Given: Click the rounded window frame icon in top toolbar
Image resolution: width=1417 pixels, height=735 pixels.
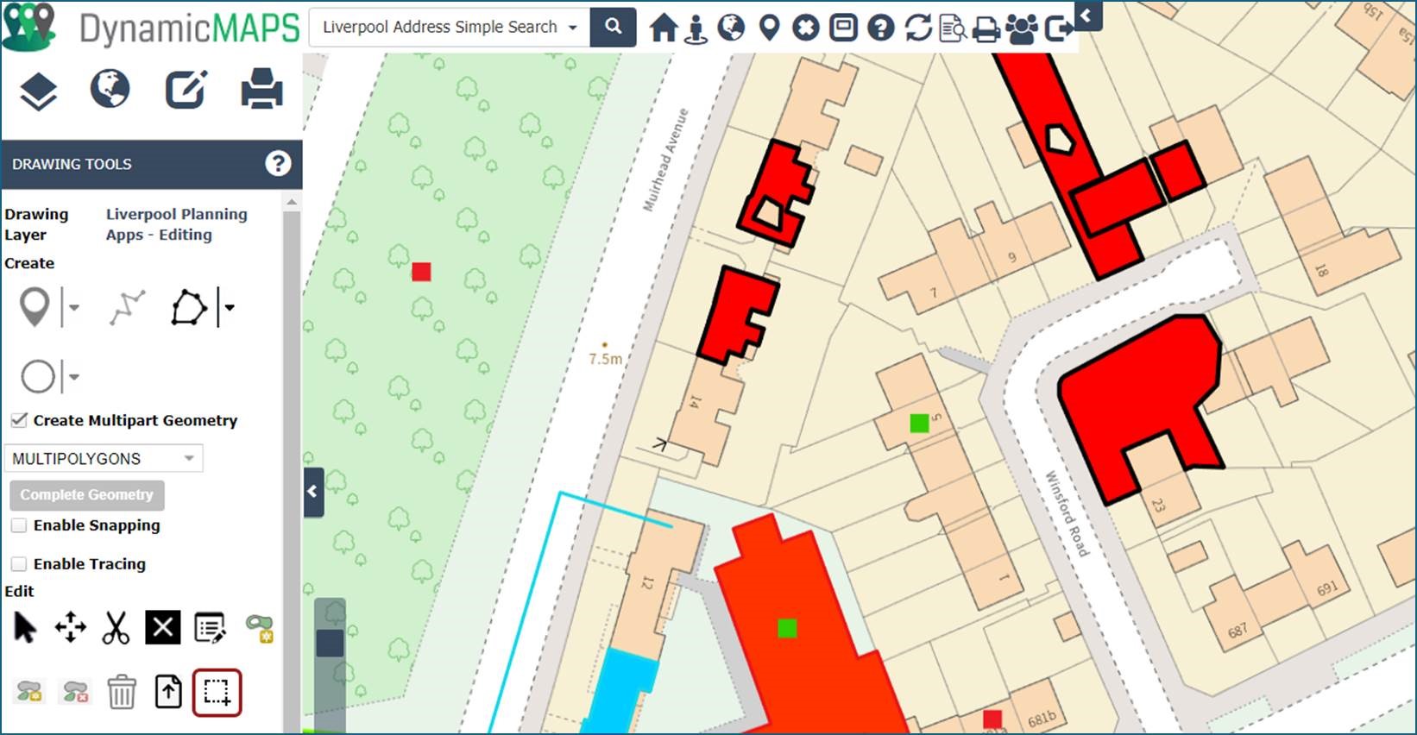Looking at the screenshot, I should 843,28.
